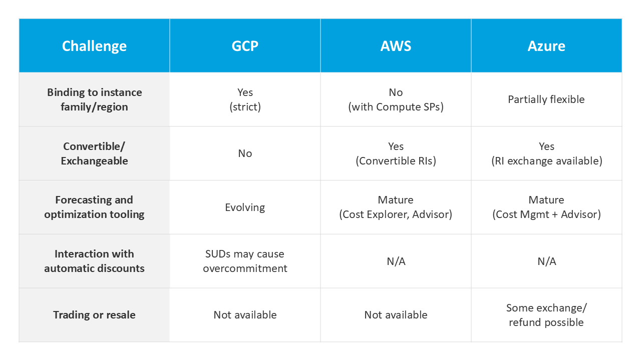Viewport: 641px width, 360px height.
Task: Select 'Interaction with automatic discounts' row label
Action: pyautogui.click(x=94, y=261)
